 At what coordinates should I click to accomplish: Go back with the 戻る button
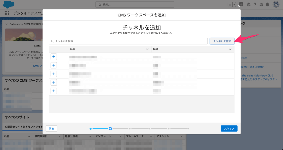tap(51, 128)
